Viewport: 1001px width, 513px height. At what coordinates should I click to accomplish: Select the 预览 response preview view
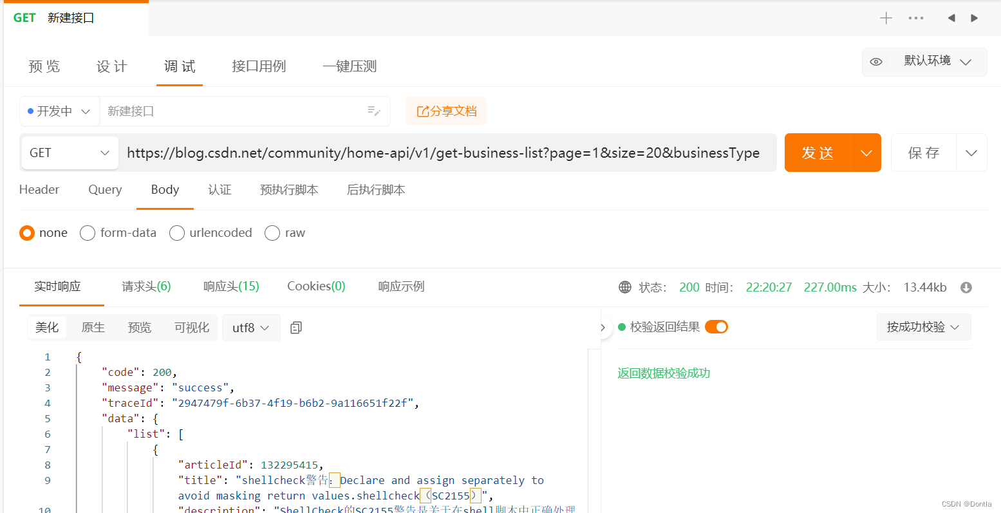(140, 328)
